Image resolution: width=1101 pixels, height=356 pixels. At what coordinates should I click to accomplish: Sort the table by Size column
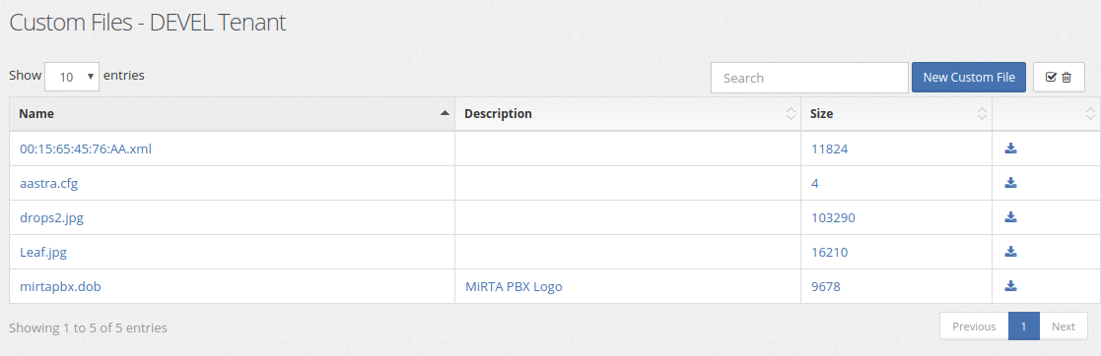click(896, 113)
